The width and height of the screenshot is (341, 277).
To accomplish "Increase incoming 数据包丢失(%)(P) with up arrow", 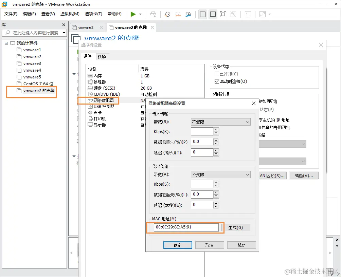I will [216, 140].
